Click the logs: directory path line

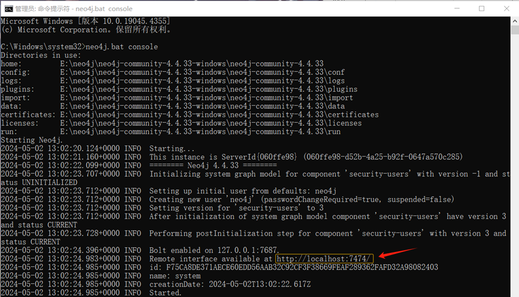[173, 81]
